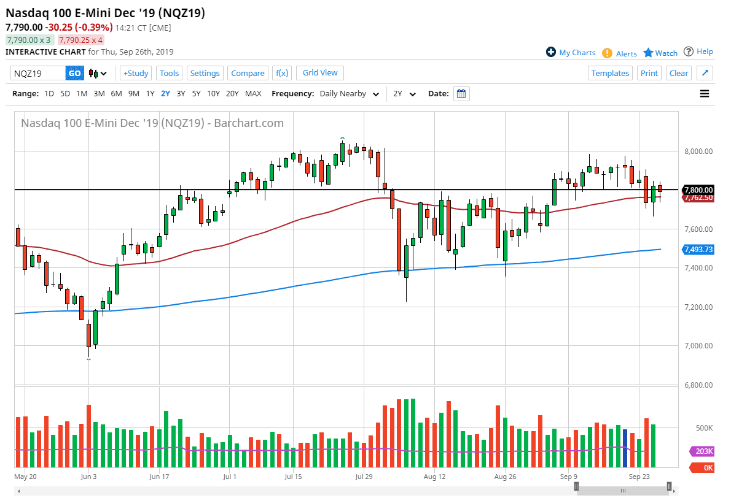731x498 pixels.
Task: Add symbol to Watch list via star icon
Action: 648,53
